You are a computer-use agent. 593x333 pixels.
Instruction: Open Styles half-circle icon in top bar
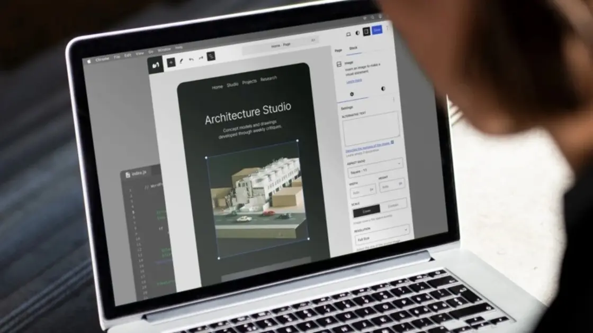click(x=357, y=33)
